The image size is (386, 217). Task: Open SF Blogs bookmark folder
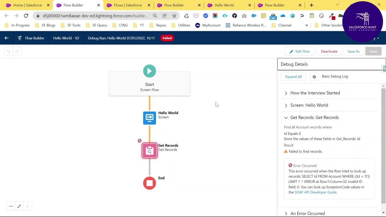45,25
